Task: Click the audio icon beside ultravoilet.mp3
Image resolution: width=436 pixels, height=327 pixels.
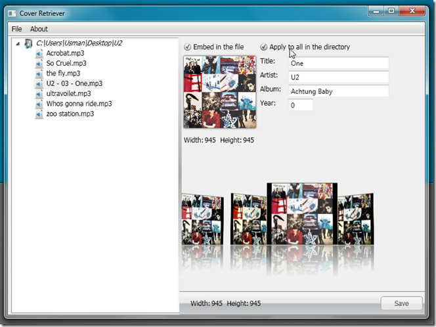Action: [x=39, y=94]
